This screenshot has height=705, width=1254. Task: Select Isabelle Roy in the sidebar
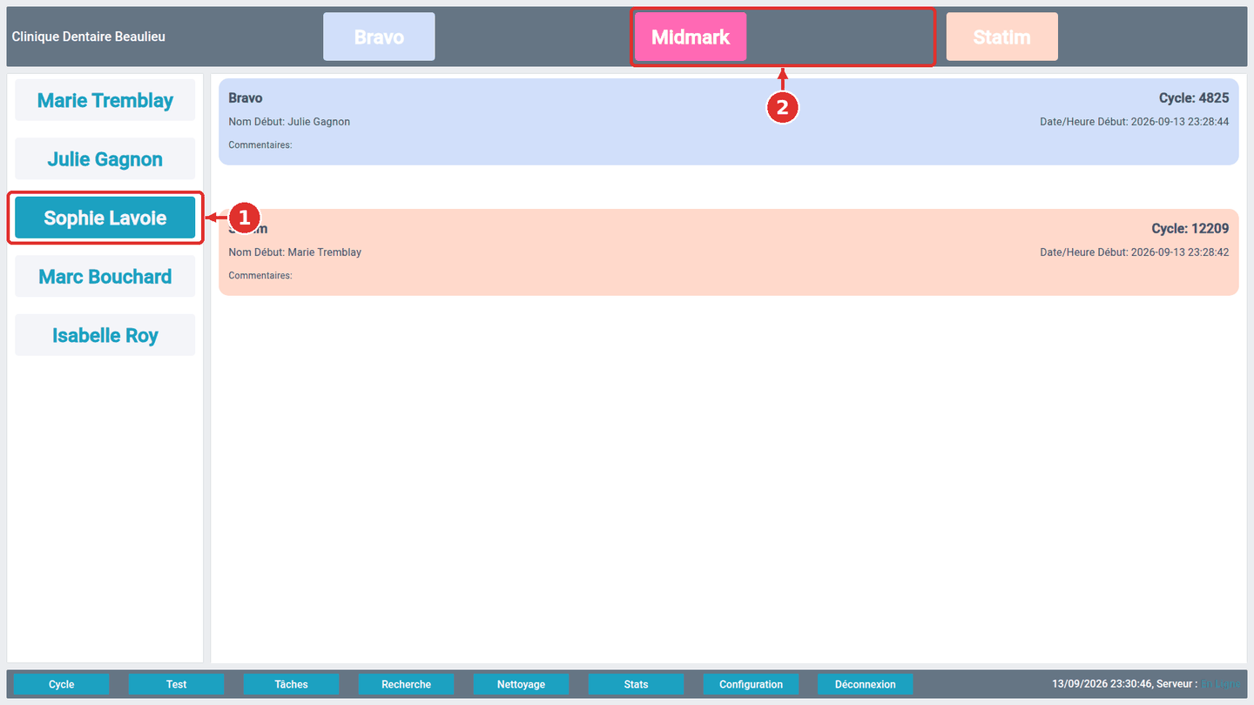tap(105, 335)
